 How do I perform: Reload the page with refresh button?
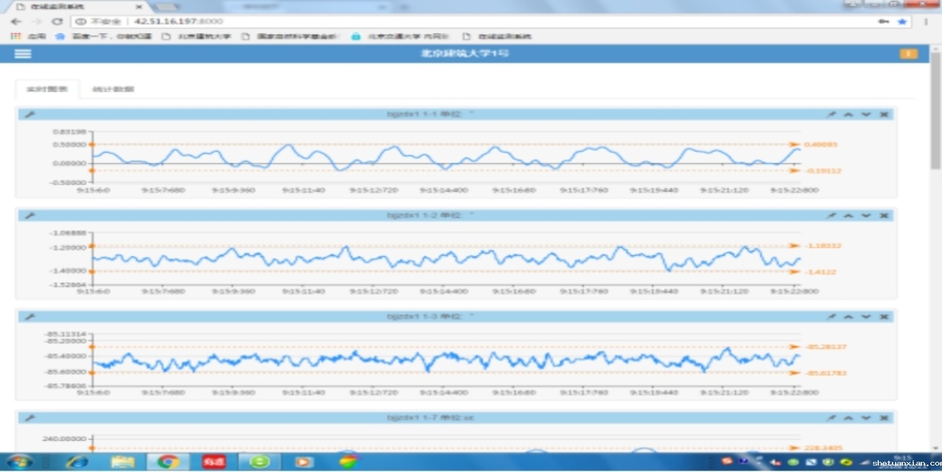tap(57, 22)
